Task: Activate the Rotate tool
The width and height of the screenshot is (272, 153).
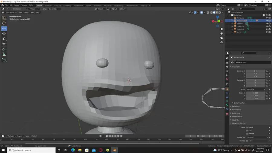Action: point(4,34)
